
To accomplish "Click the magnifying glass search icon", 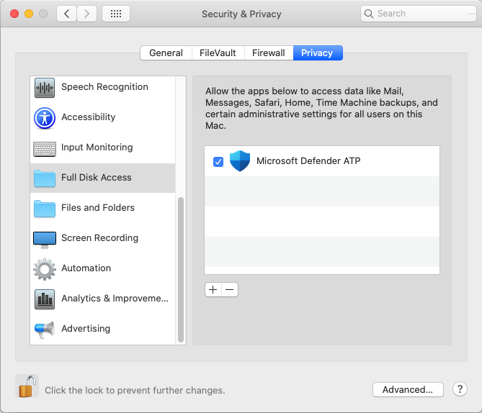I will click(x=369, y=14).
